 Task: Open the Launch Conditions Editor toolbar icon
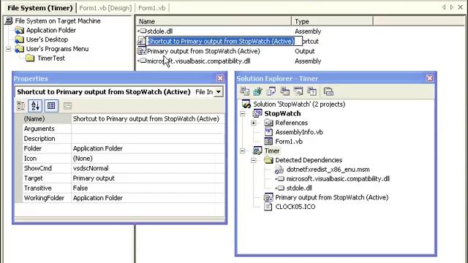point(312,91)
